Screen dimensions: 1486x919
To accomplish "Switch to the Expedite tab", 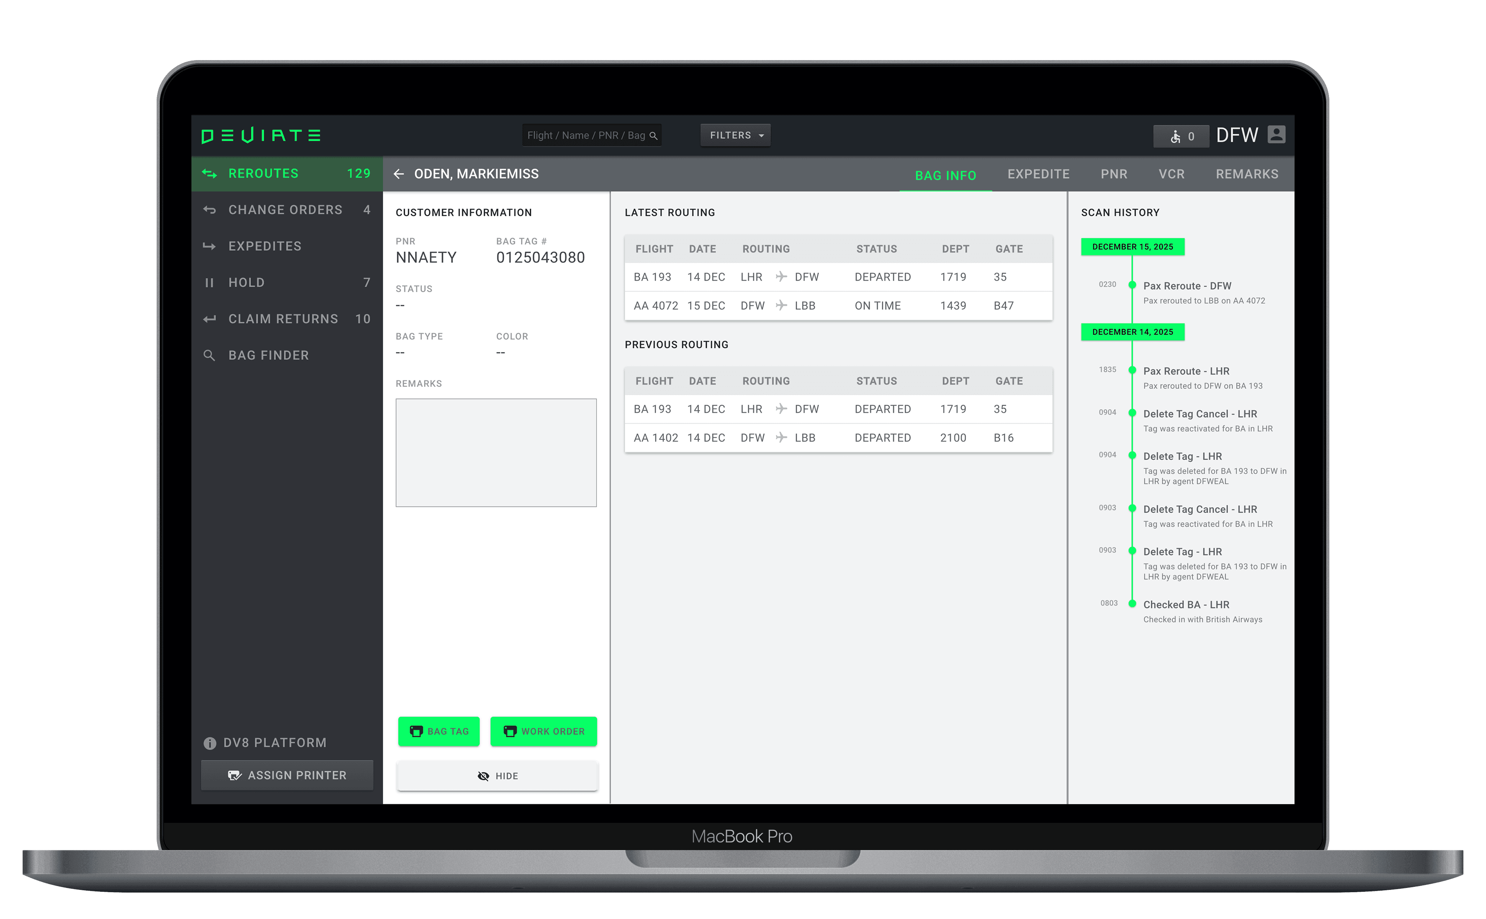I will coord(1038,175).
